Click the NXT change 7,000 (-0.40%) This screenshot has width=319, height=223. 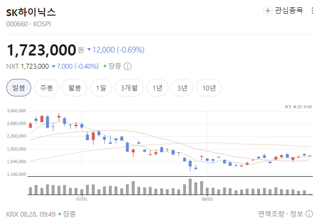click(x=75, y=66)
